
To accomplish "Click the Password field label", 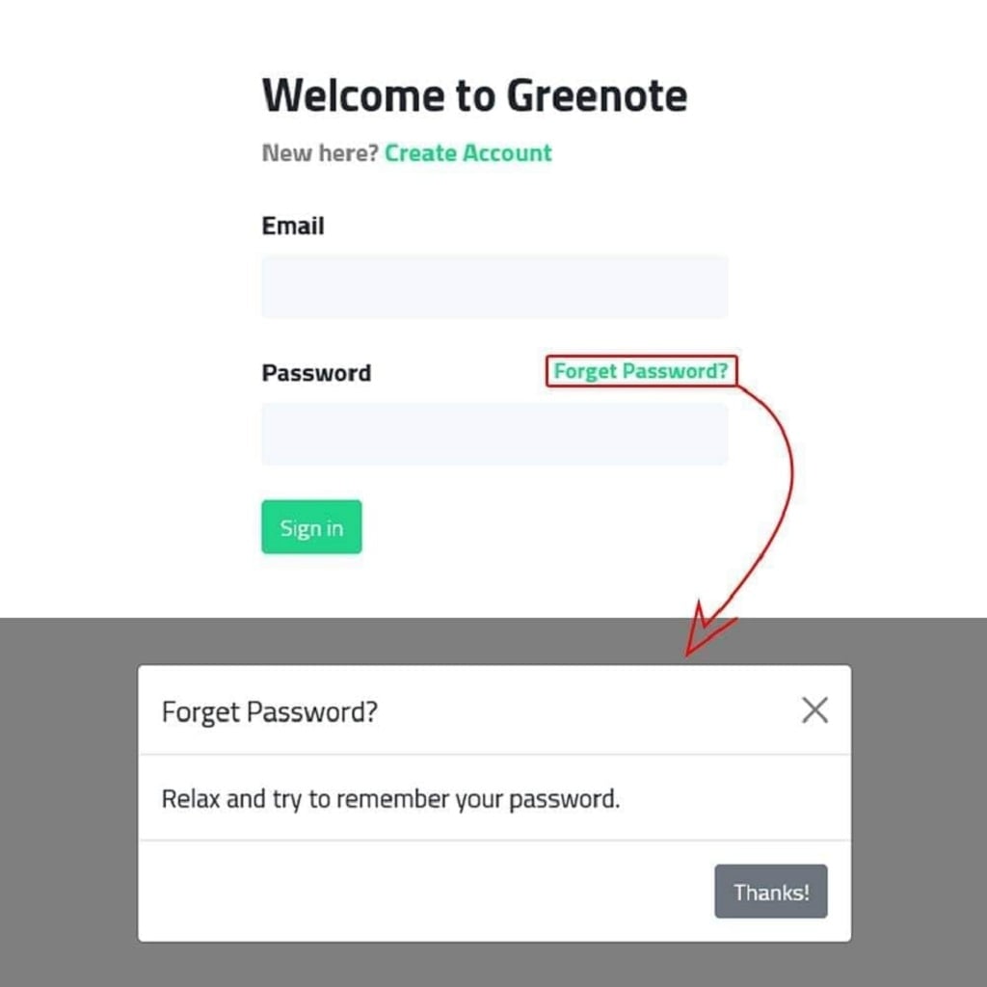I will coord(316,373).
